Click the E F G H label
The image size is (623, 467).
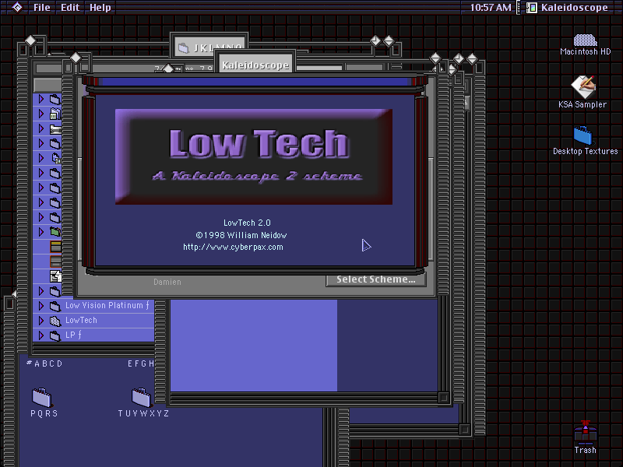click(x=141, y=363)
